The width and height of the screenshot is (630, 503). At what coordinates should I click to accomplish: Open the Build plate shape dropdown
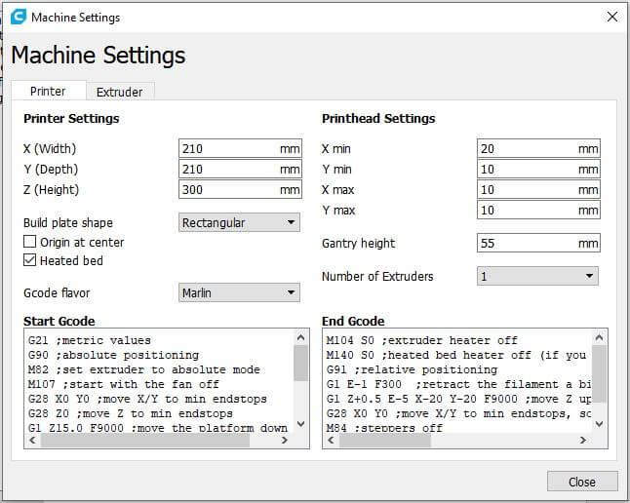pos(240,223)
